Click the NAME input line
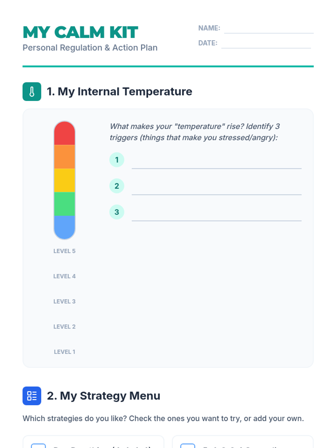 (269, 29)
